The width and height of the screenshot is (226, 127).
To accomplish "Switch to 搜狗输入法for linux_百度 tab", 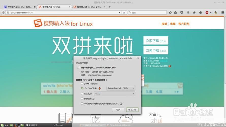I will (x=20, y=7).
